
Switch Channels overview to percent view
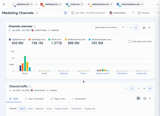point(130,28)
